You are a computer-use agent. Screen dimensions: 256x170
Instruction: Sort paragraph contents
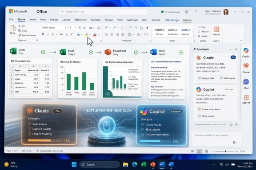point(142,28)
